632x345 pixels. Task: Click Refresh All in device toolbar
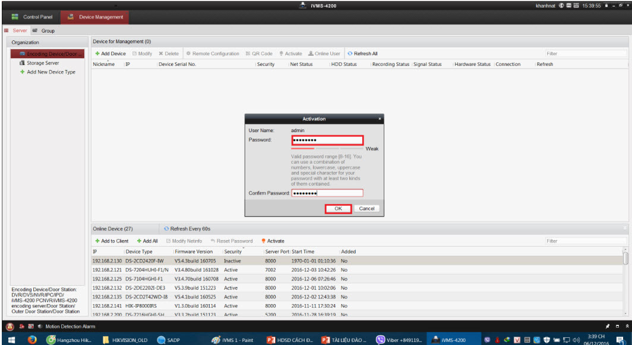coord(362,53)
